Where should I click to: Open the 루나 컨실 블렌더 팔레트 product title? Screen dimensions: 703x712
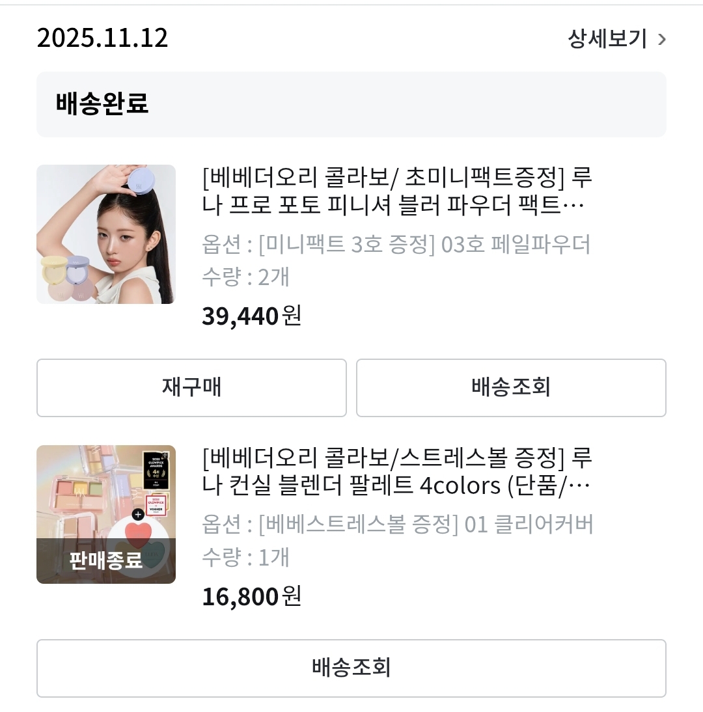tap(397, 471)
